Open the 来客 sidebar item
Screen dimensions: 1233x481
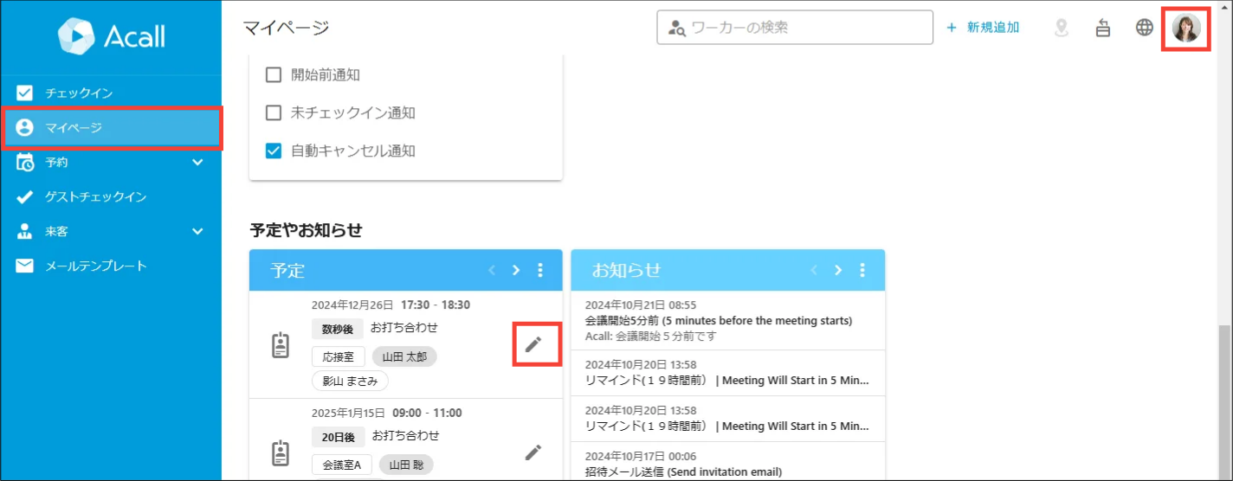[111, 231]
